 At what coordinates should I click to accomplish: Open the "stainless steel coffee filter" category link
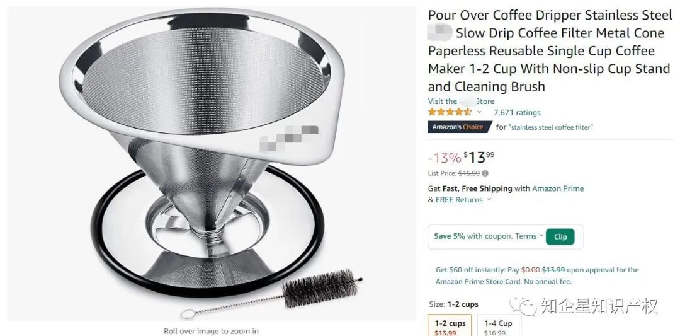pyautogui.click(x=550, y=127)
